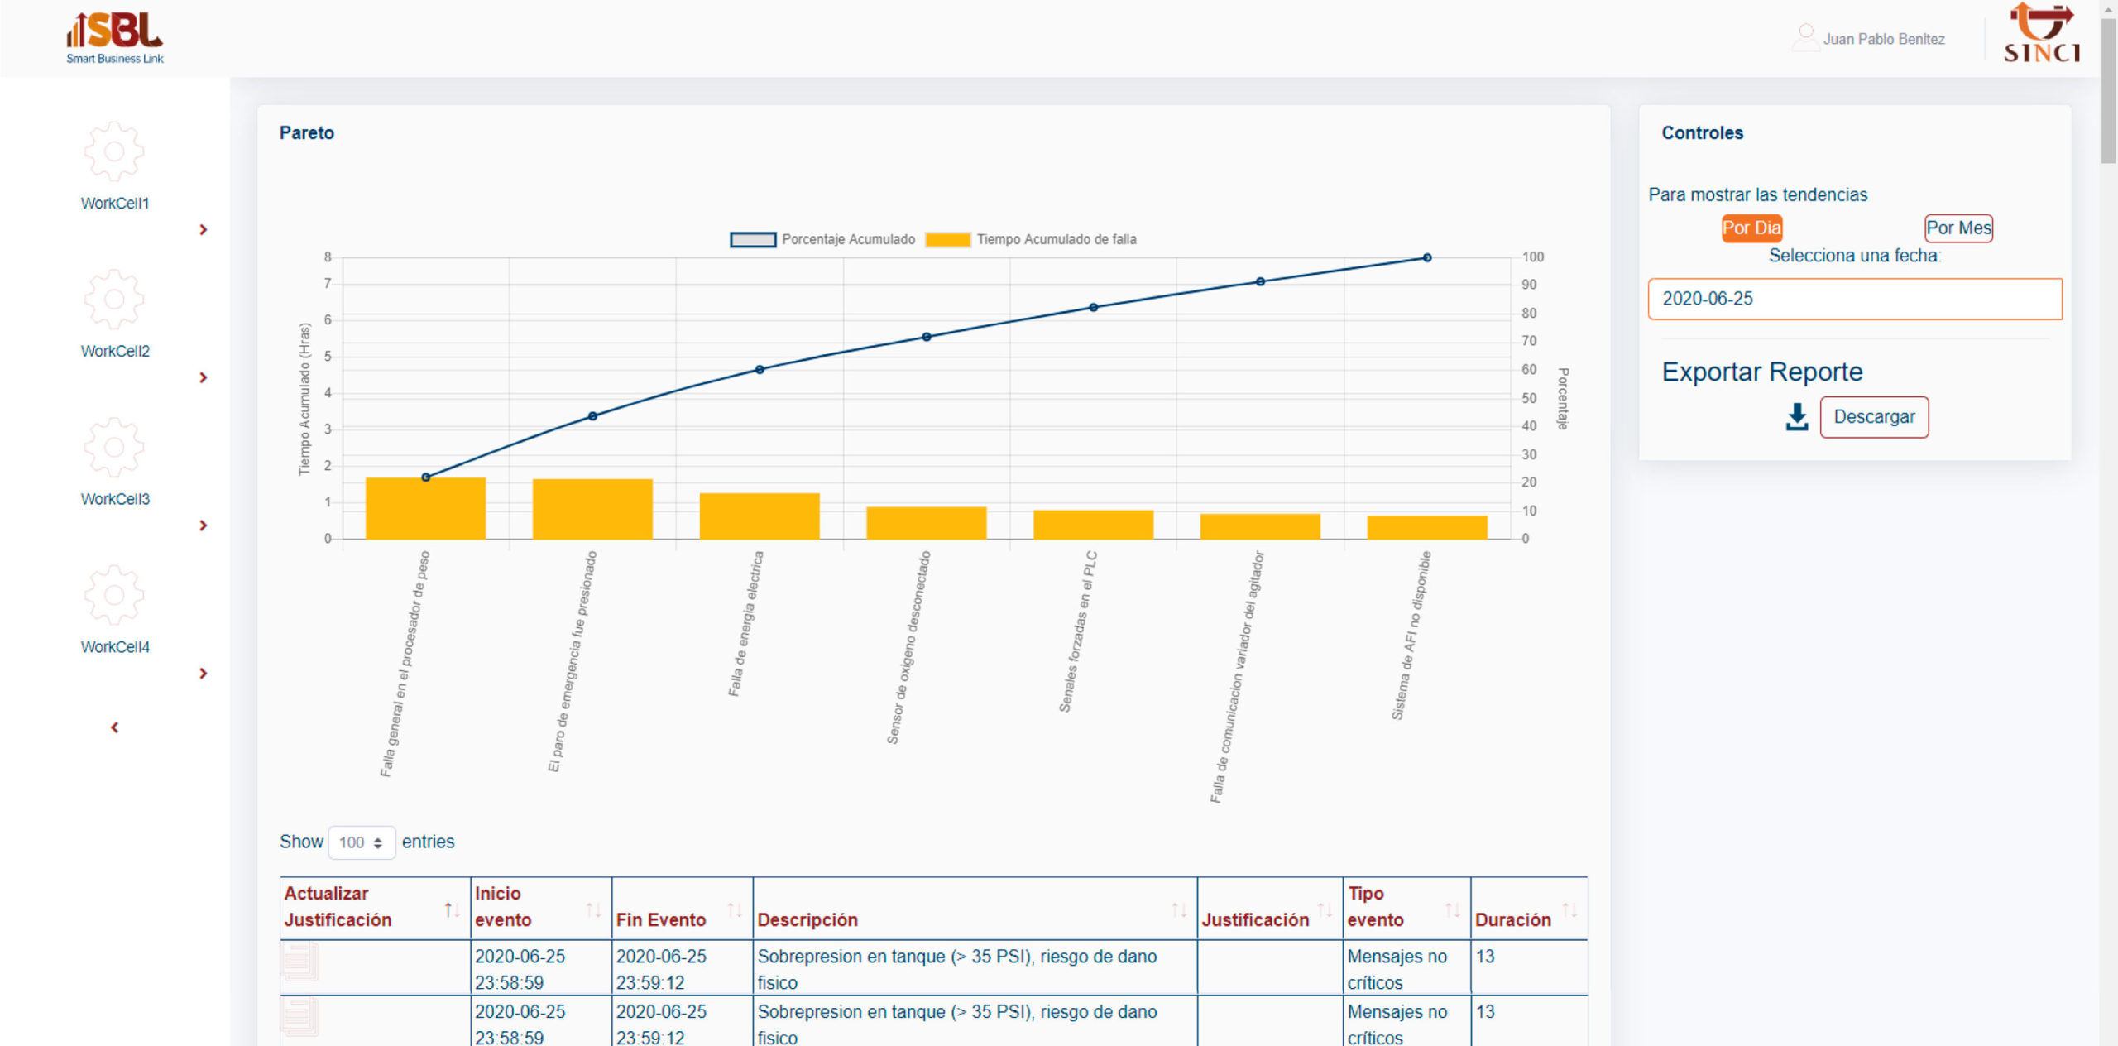Image resolution: width=2118 pixels, height=1046 pixels.
Task: Click the update justification icon in second table row
Action: (299, 1017)
